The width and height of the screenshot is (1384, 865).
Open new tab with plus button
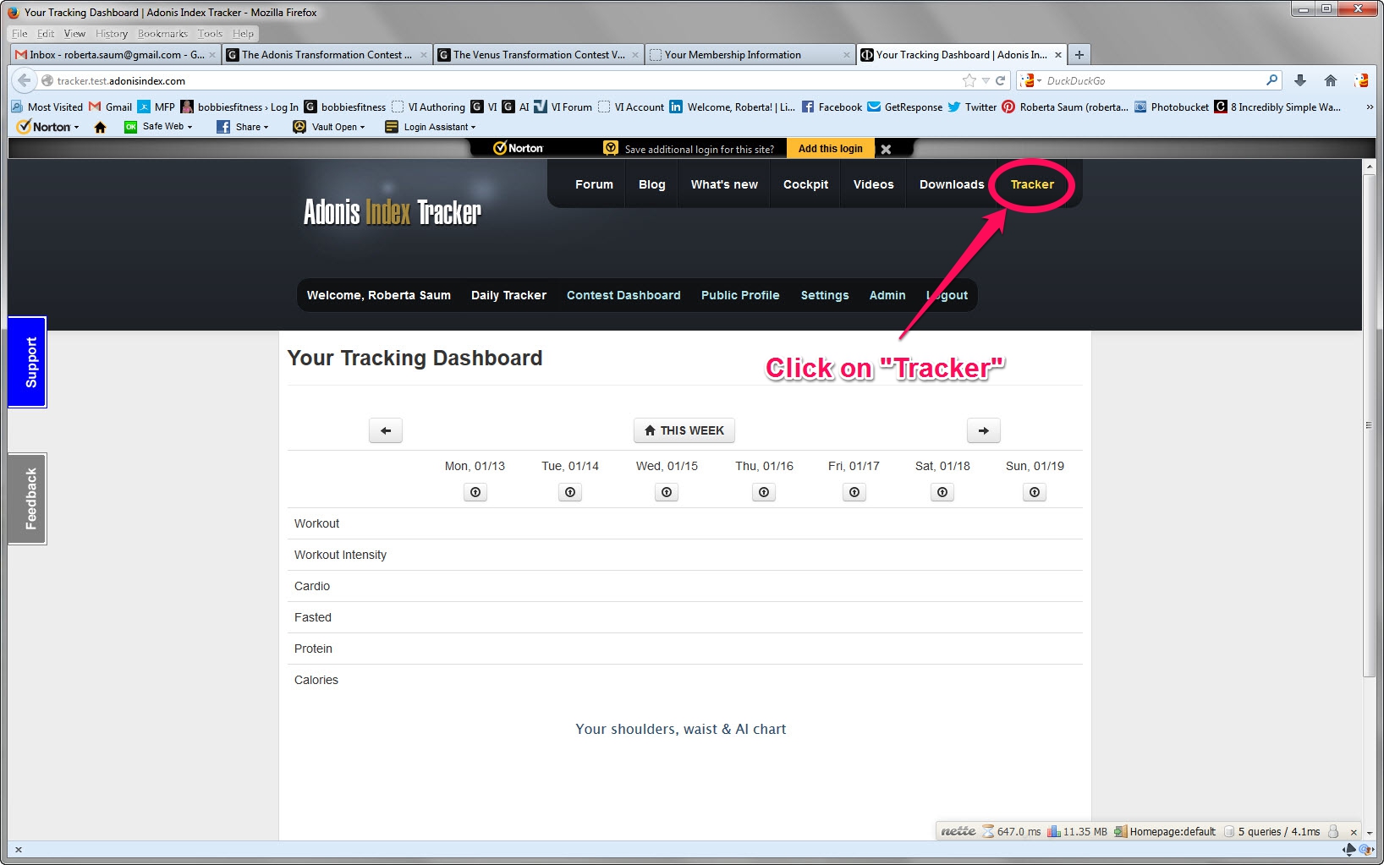point(1079,54)
